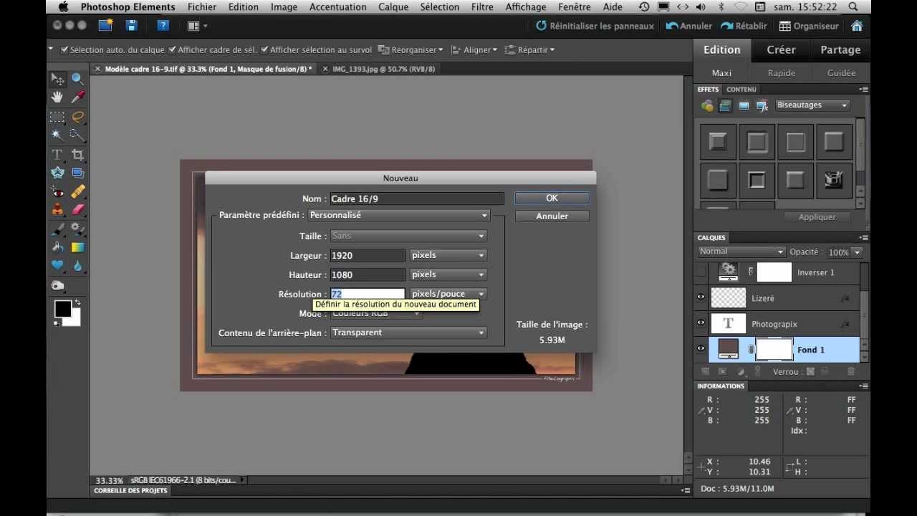
Task: Uncheck Afficher cadre de sél. option
Action: [x=172, y=50]
